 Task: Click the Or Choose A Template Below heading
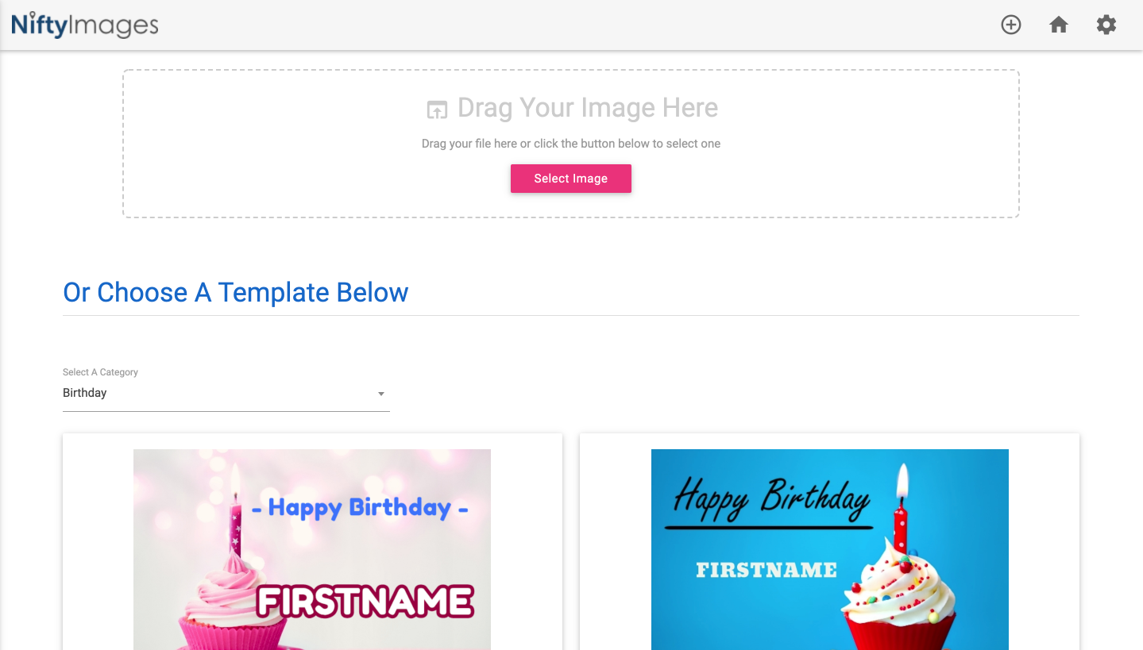coord(236,292)
